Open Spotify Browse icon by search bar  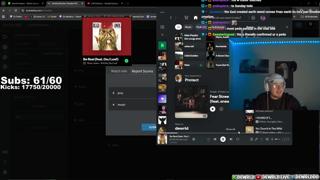pyautogui.click(x=253, y=18)
